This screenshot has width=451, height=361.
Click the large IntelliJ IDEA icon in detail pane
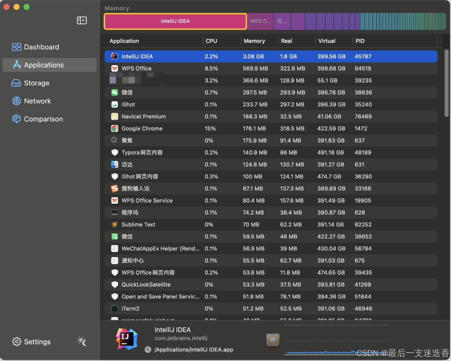coord(126,339)
